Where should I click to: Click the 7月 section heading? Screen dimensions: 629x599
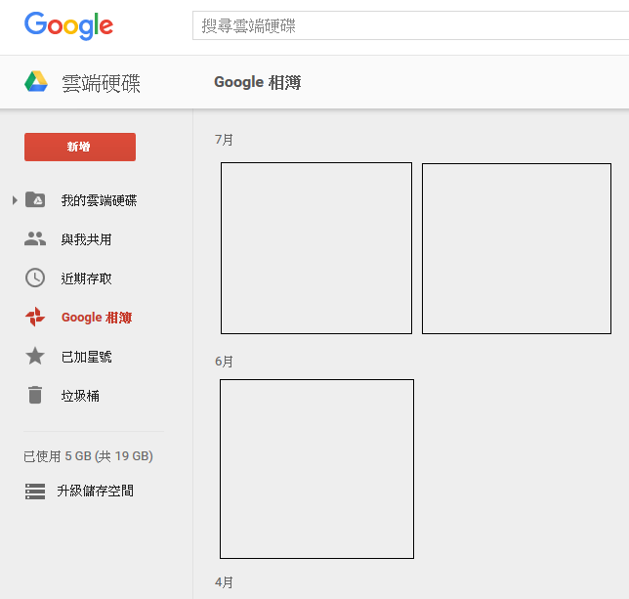(x=224, y=140)
